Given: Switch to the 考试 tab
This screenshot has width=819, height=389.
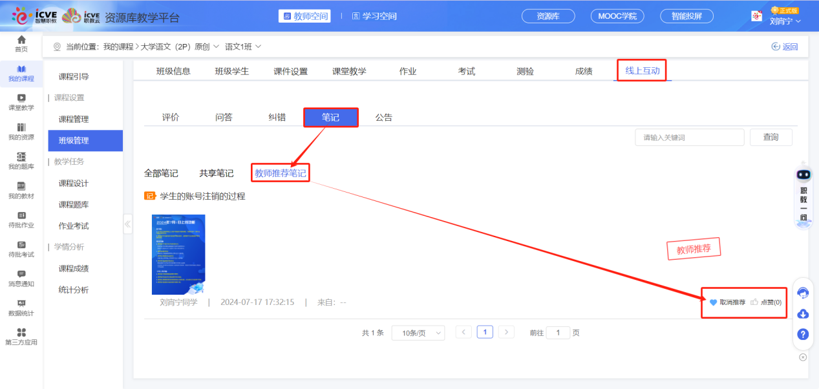Looking at the screenshot, I should click(466, 71).
